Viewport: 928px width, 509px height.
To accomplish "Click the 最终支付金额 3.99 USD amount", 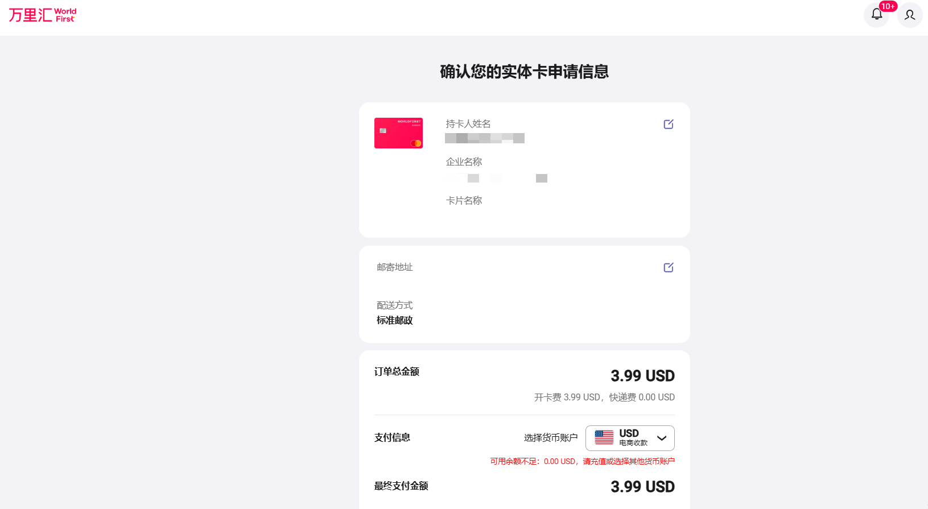I will [642, 487].
